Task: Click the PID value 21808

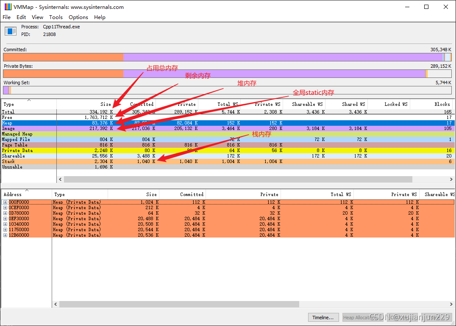Action: click(50, 34)
